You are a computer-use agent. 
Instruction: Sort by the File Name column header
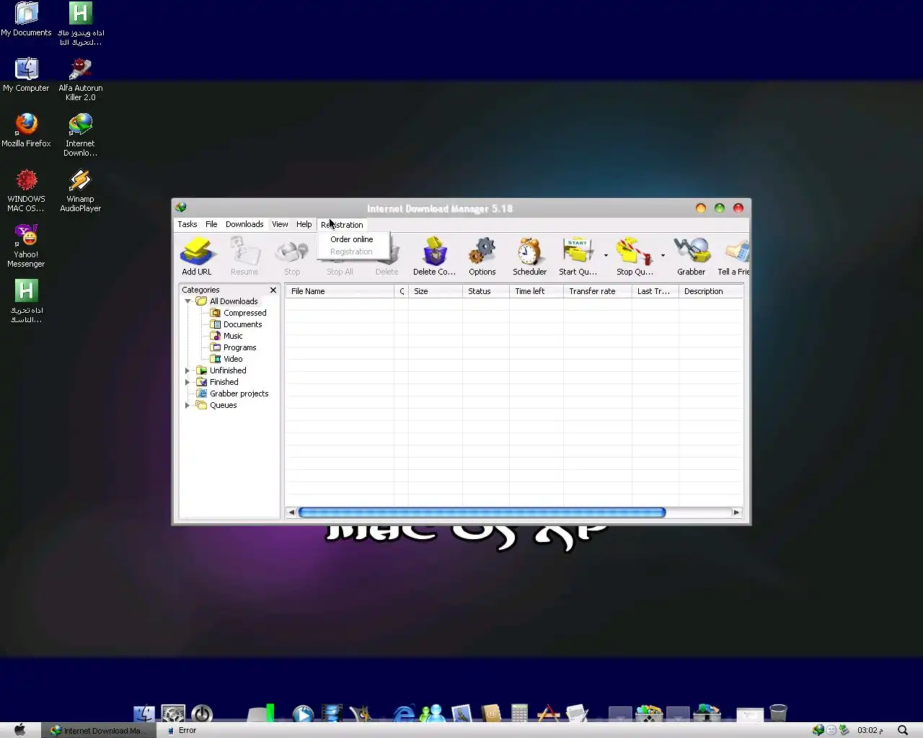click(x=340, y=291)
